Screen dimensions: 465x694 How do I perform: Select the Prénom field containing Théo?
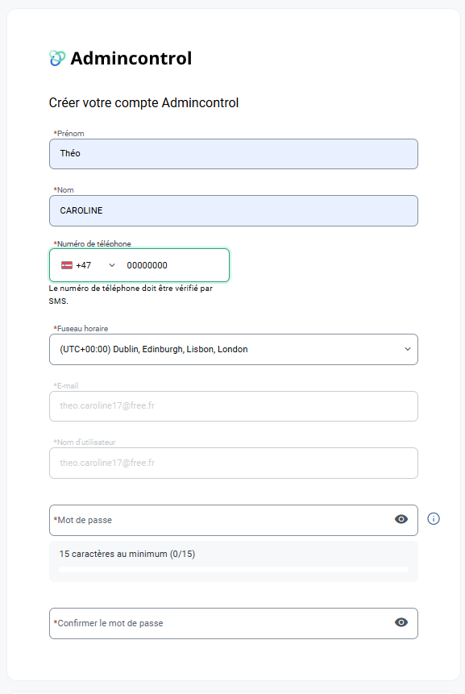[x=233, y=153]
